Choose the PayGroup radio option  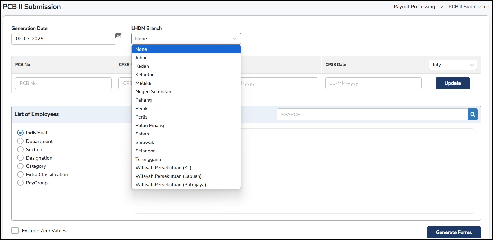(20, 183)
